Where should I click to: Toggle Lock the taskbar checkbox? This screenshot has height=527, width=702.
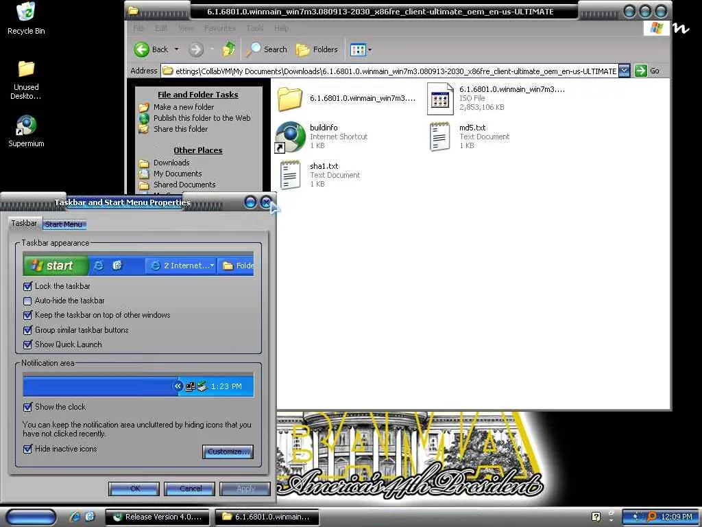pyautogui.click(x=27, y=286)
